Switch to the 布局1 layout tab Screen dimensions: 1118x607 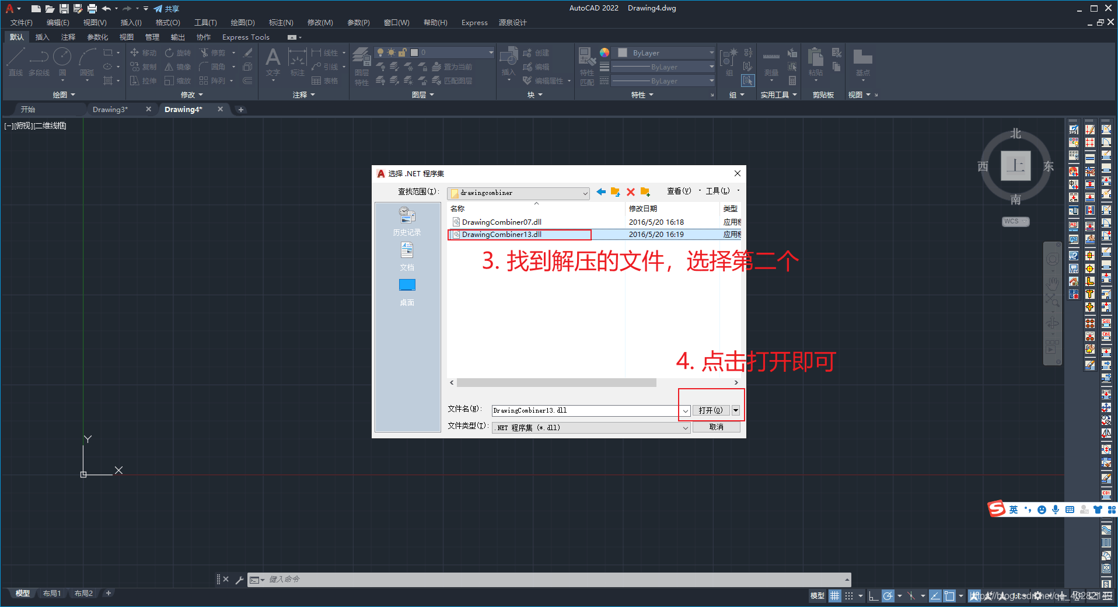click(x=51, y=593)
